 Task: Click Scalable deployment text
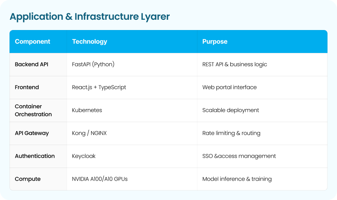[231, 110]
